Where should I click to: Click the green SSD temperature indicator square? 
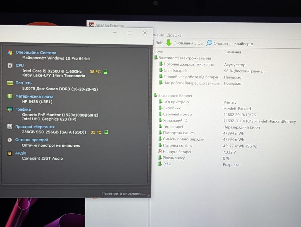tap(106, 132)
